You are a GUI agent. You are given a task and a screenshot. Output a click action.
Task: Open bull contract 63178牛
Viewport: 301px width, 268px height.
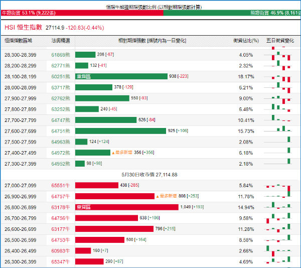(x=61, y=207)
